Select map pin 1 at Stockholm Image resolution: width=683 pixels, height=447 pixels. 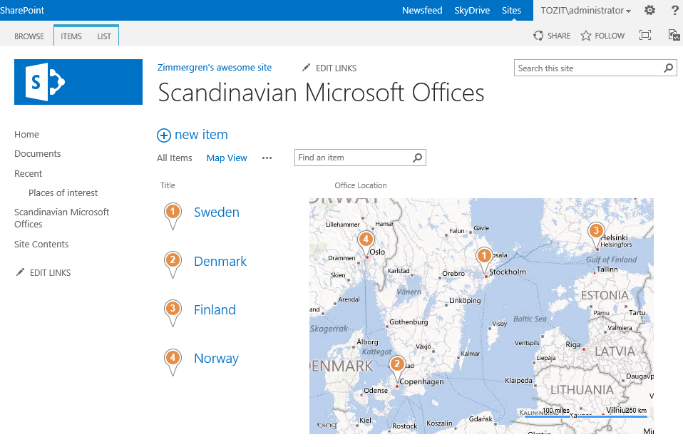coord(484,260)
